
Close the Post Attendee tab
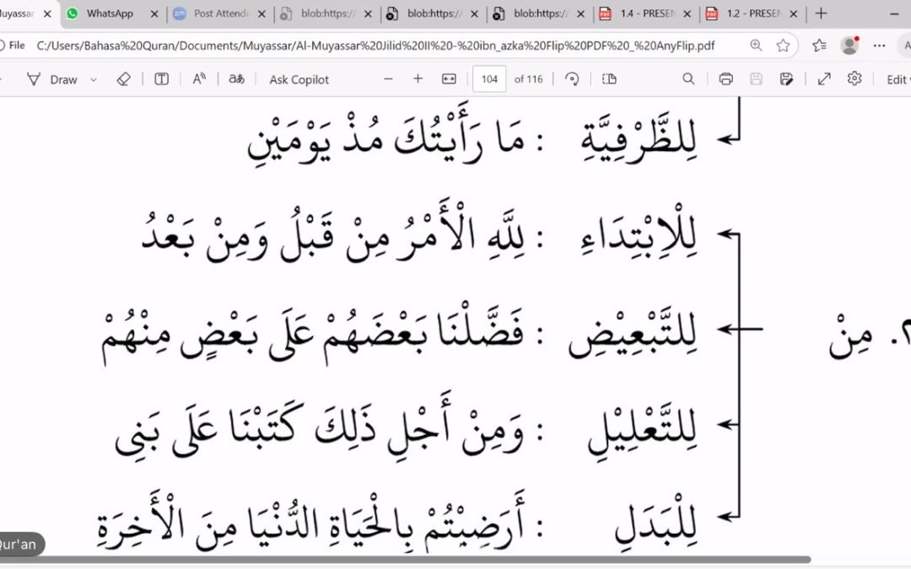tap(261, 14)
